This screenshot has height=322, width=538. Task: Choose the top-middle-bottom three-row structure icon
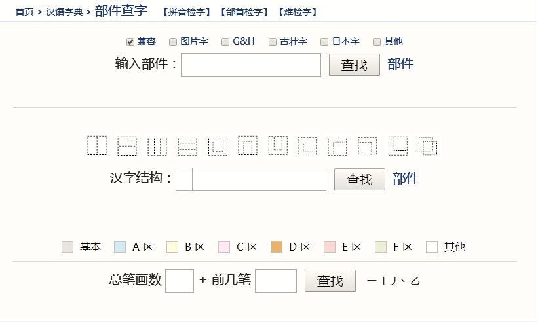tap(187, 145)
